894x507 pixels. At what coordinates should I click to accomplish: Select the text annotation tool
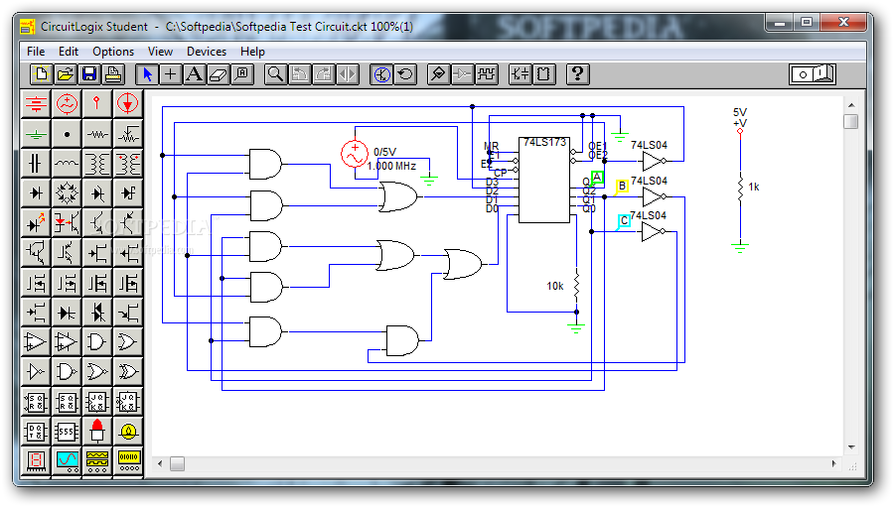click(x=195, y=74)
